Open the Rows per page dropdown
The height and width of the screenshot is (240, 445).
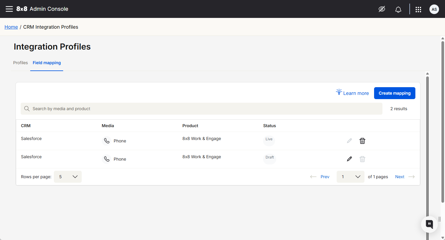(68, 177)
